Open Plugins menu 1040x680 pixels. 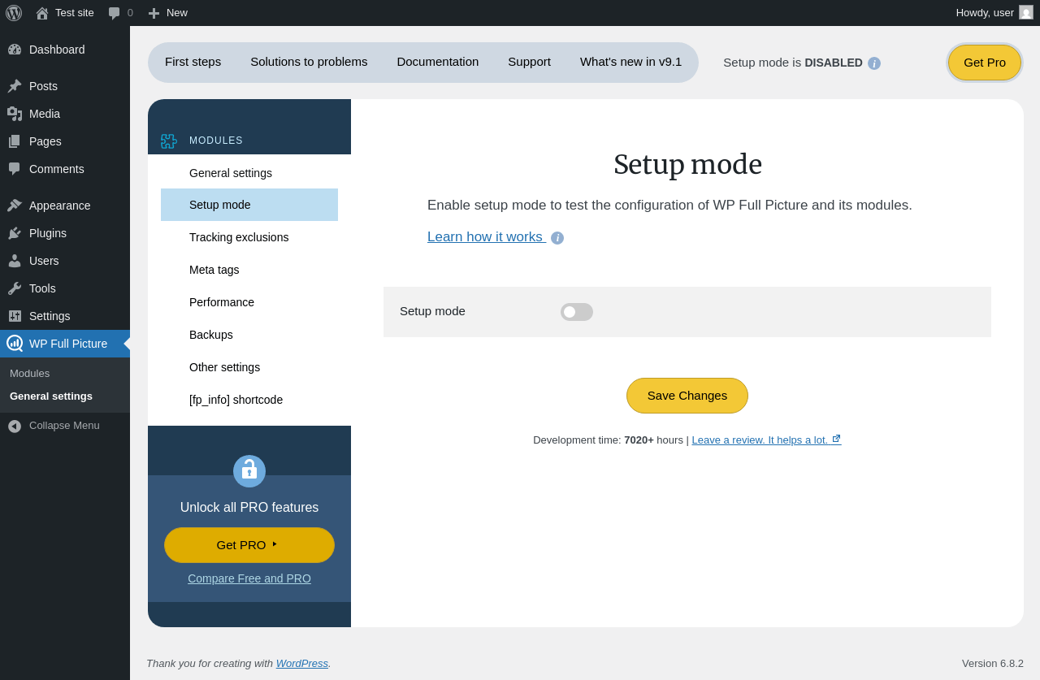(x=48, y=233)
